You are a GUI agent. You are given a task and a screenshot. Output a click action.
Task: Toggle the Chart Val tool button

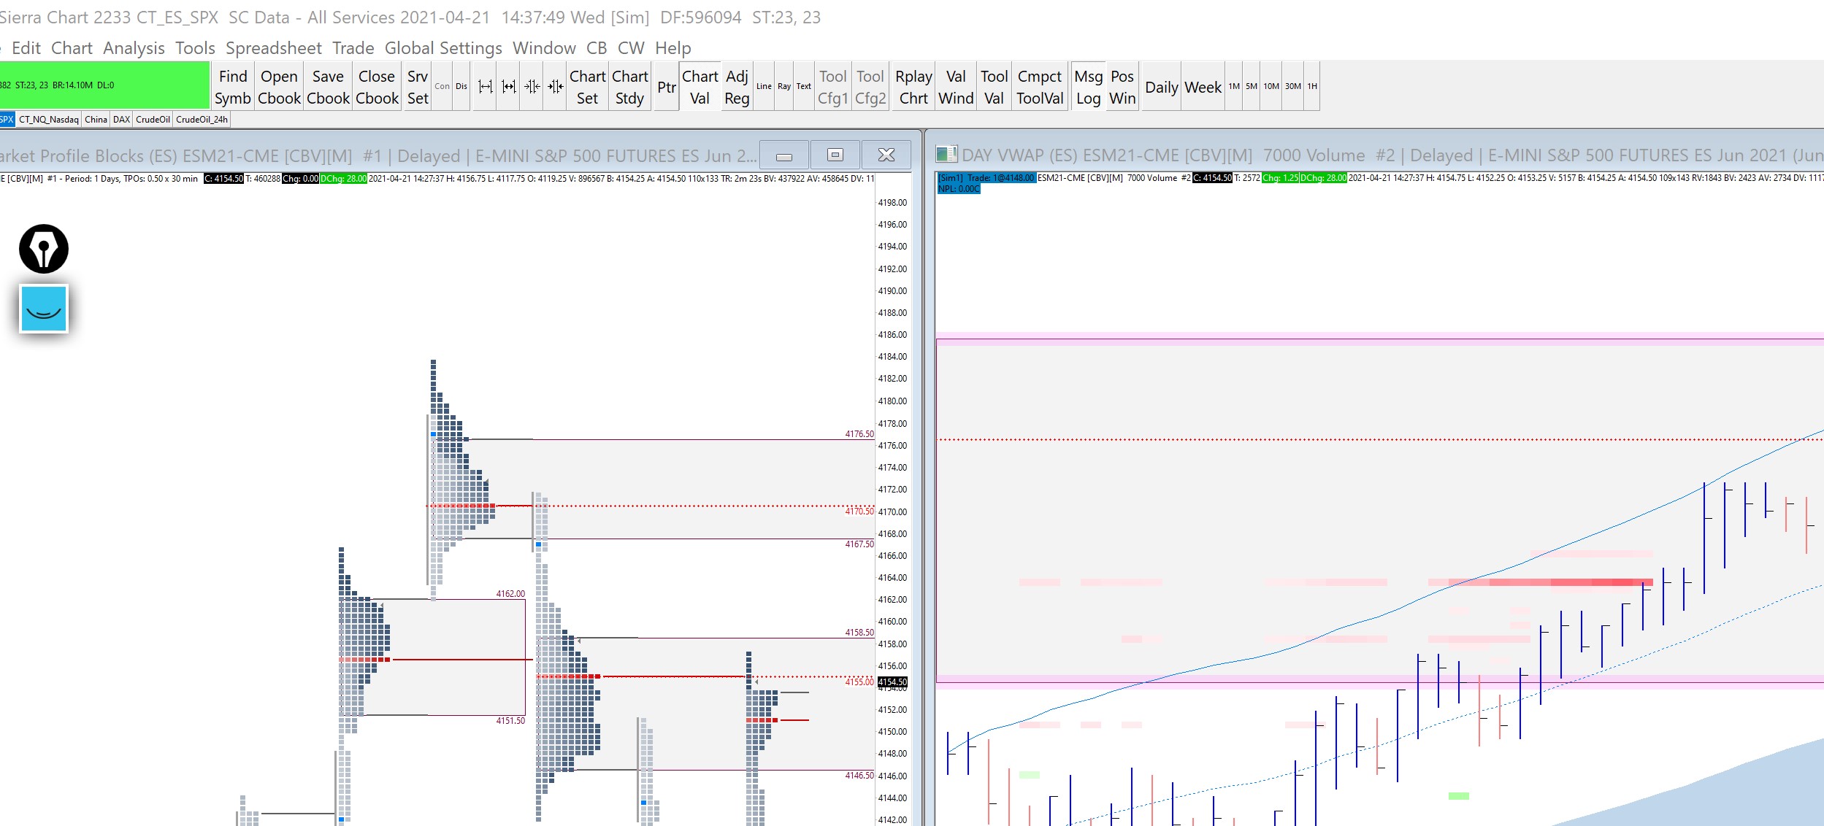(700, 87)
